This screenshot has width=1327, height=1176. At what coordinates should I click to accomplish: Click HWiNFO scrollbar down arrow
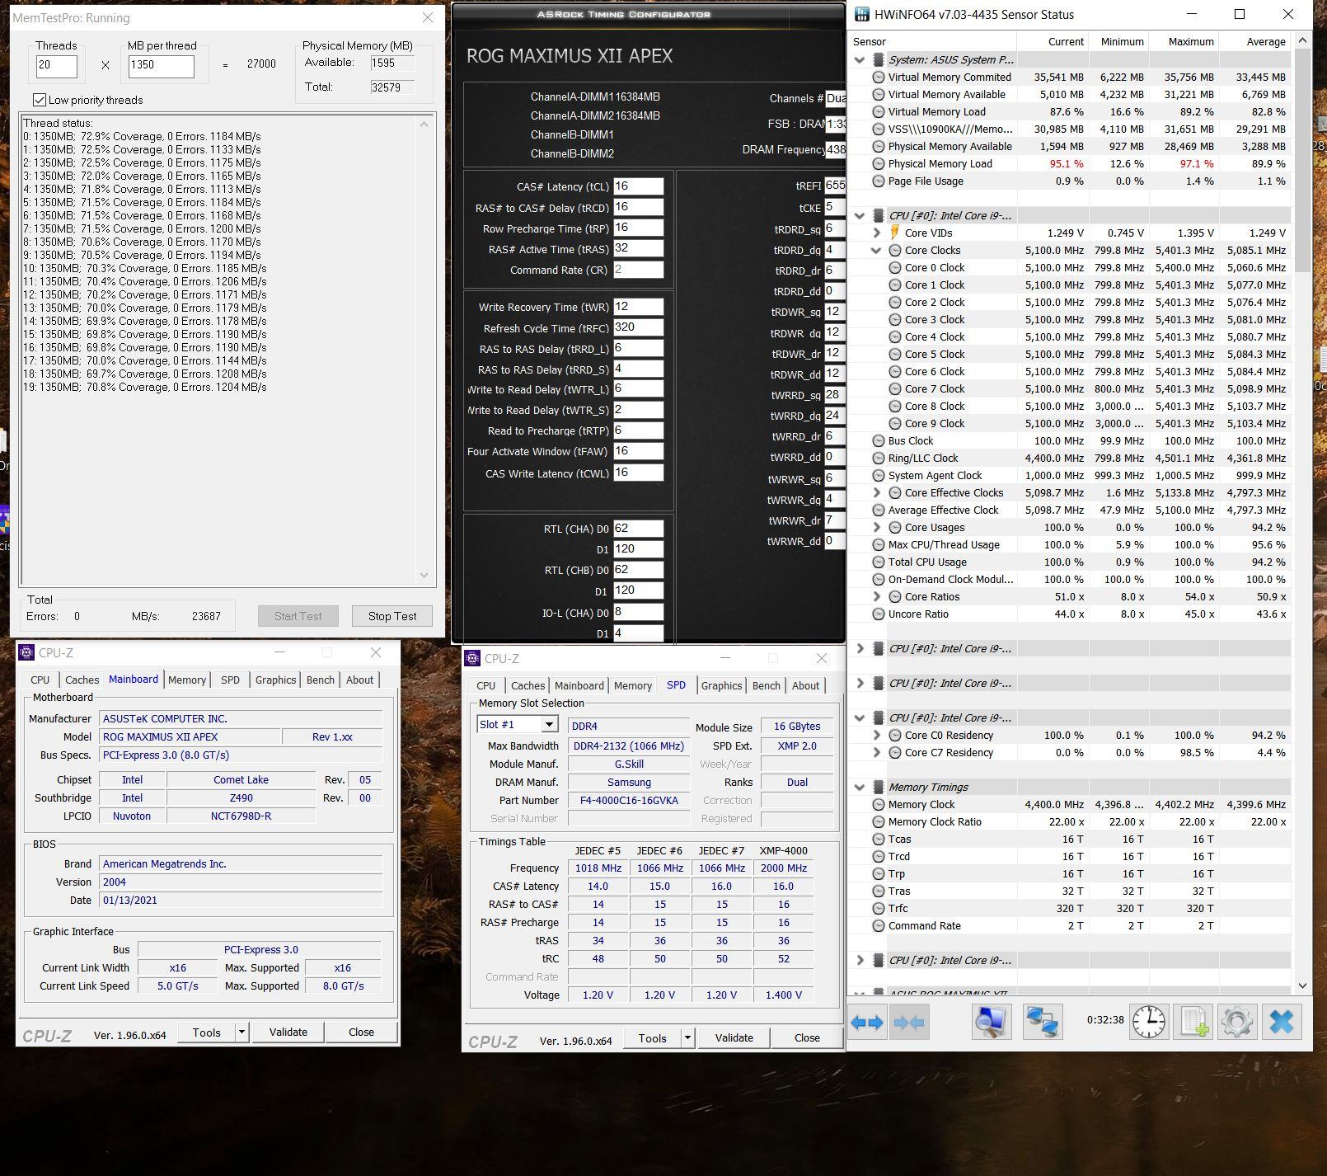[x=1302, y=985]
